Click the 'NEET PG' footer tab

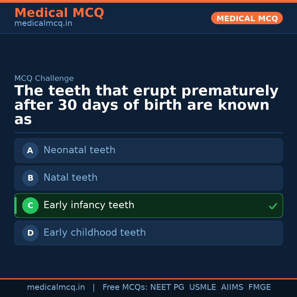pyautogui.click(x=167, y=287)
